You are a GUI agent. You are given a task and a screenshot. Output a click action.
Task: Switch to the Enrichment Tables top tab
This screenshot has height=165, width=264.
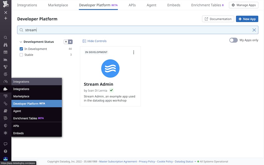pyautogui.click(x=208, y=5)
